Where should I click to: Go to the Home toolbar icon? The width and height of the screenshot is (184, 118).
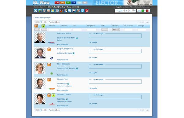click(36, 11)
